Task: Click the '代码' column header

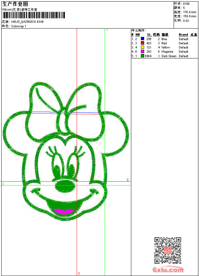Action: (156, 35)
